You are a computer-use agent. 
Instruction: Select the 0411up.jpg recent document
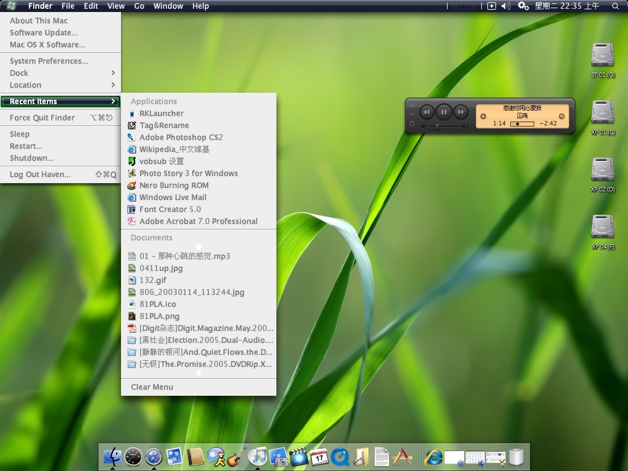(x=161, y=268)
